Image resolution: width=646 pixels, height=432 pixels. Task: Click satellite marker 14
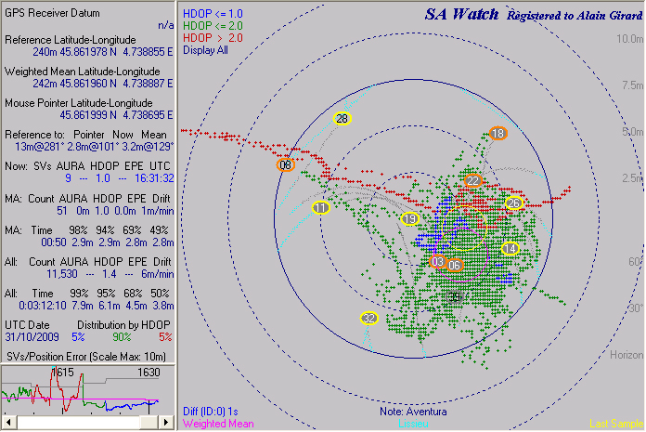(x=510, y=249)
